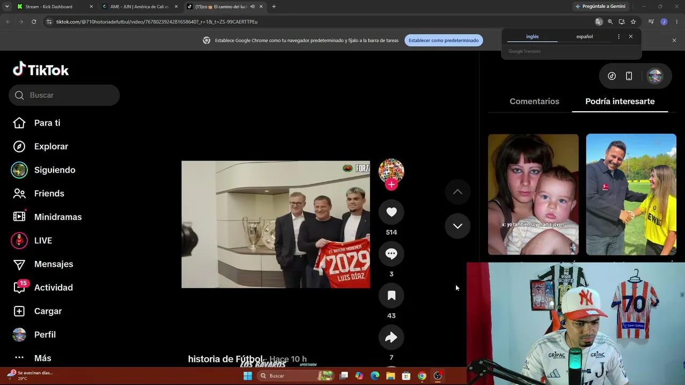Switch to the Comentarios tab
The image size is (685, 385).
point(534,101)
